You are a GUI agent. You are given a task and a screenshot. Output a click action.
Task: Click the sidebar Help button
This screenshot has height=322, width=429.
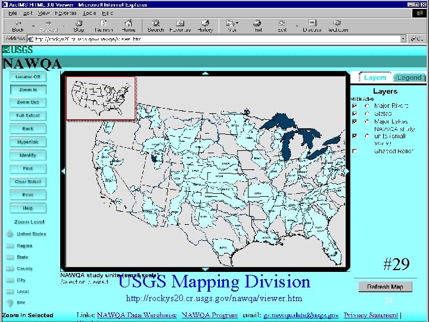pos(28,208)
